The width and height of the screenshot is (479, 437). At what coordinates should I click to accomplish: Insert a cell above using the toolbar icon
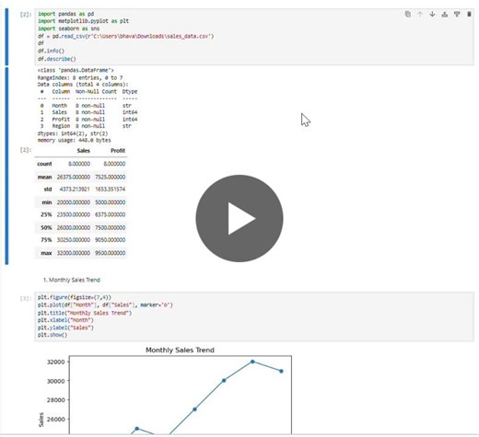point(444,14)
